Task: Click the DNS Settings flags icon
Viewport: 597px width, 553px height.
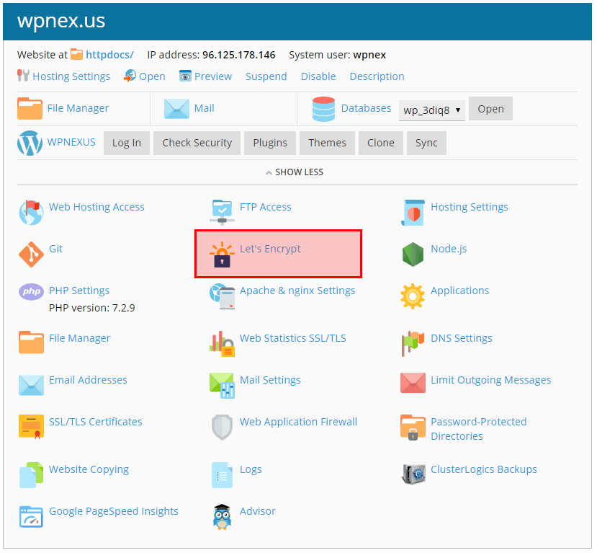Action: [413, 344]
